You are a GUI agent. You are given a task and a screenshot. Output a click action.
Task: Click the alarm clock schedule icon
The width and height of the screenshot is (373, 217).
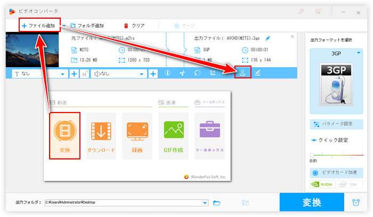[x=356, y=203]
